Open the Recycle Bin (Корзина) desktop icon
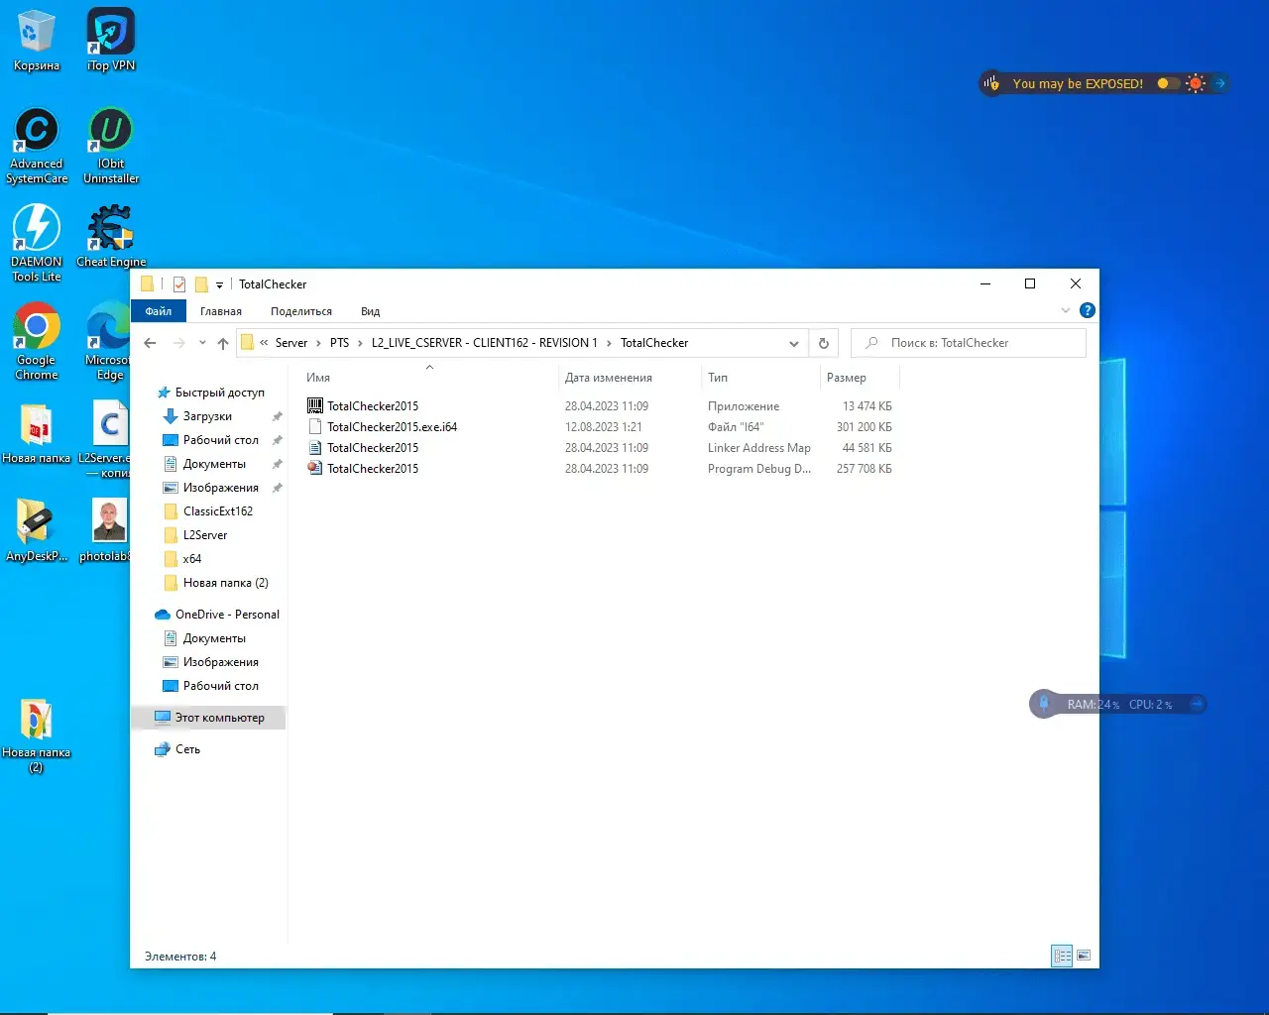 [x=36, y=42]
